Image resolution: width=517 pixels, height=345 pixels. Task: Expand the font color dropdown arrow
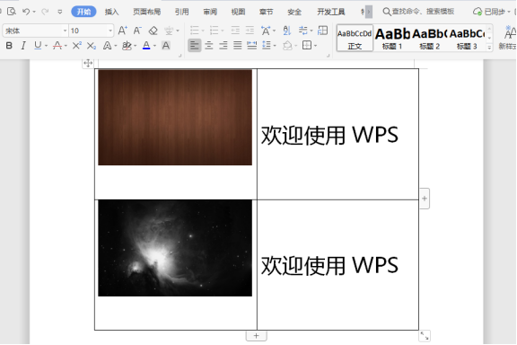point(154,46)
